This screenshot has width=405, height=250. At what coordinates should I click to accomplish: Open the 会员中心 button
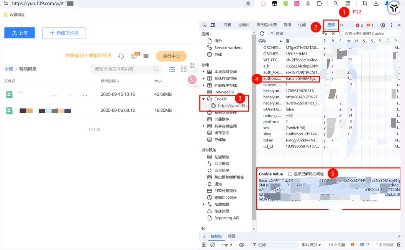pos(171,56)
